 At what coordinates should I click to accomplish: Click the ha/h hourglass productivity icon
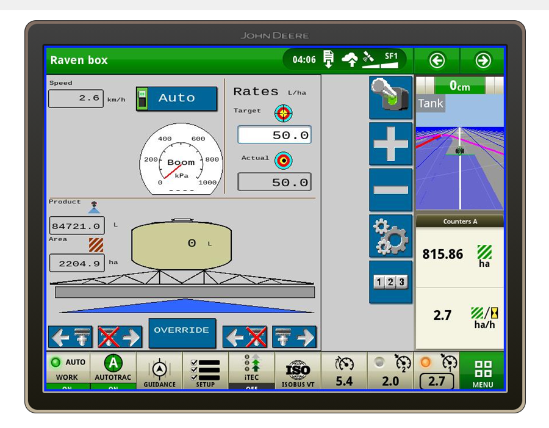click(484, 313)
